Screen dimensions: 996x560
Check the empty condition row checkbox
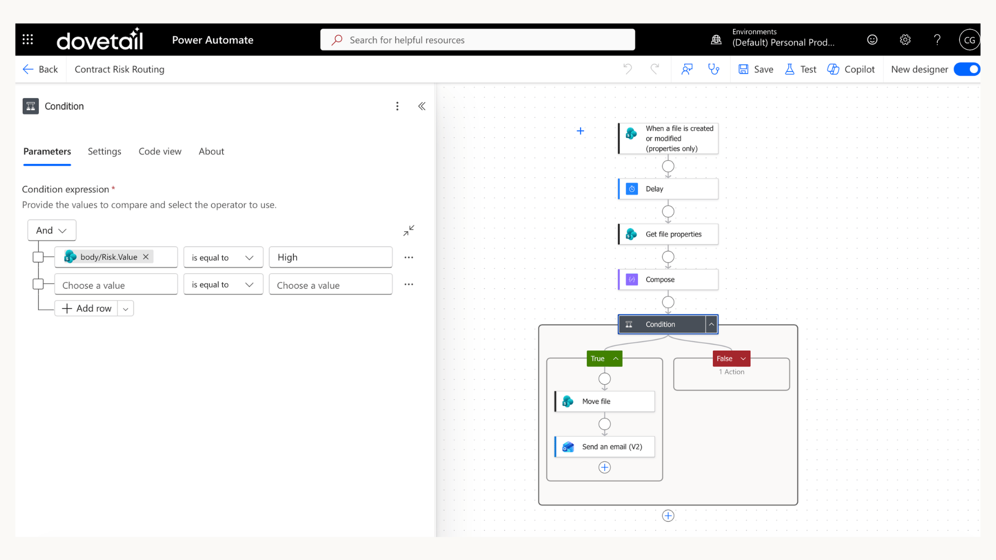coord(38,284)
